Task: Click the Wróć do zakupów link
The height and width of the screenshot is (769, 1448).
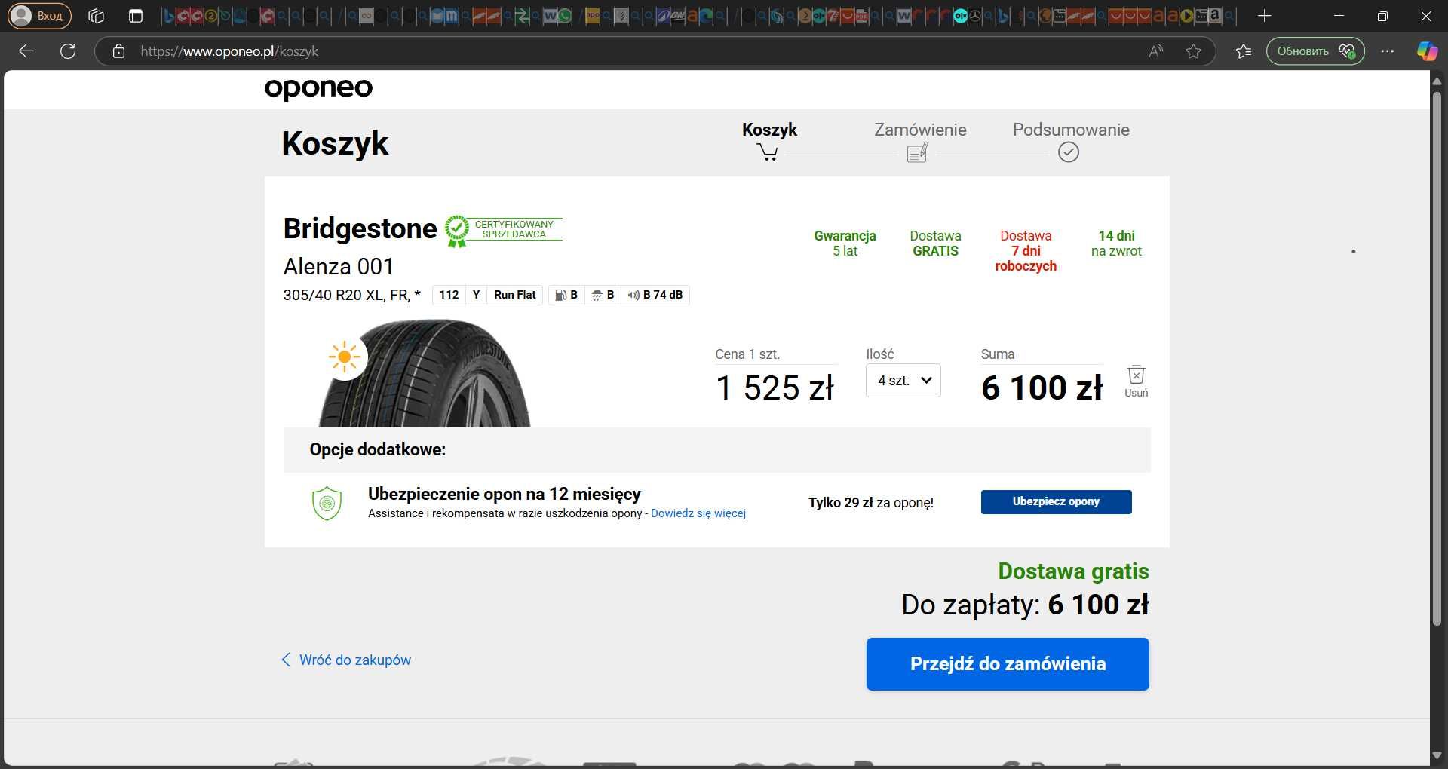Action: pyautogui.click(x=346, y=660)
